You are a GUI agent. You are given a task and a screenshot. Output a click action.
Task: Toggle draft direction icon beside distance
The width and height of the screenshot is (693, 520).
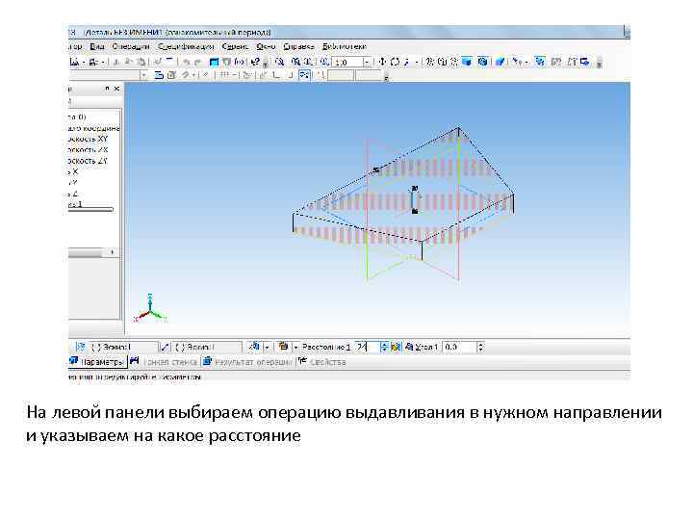396,347
